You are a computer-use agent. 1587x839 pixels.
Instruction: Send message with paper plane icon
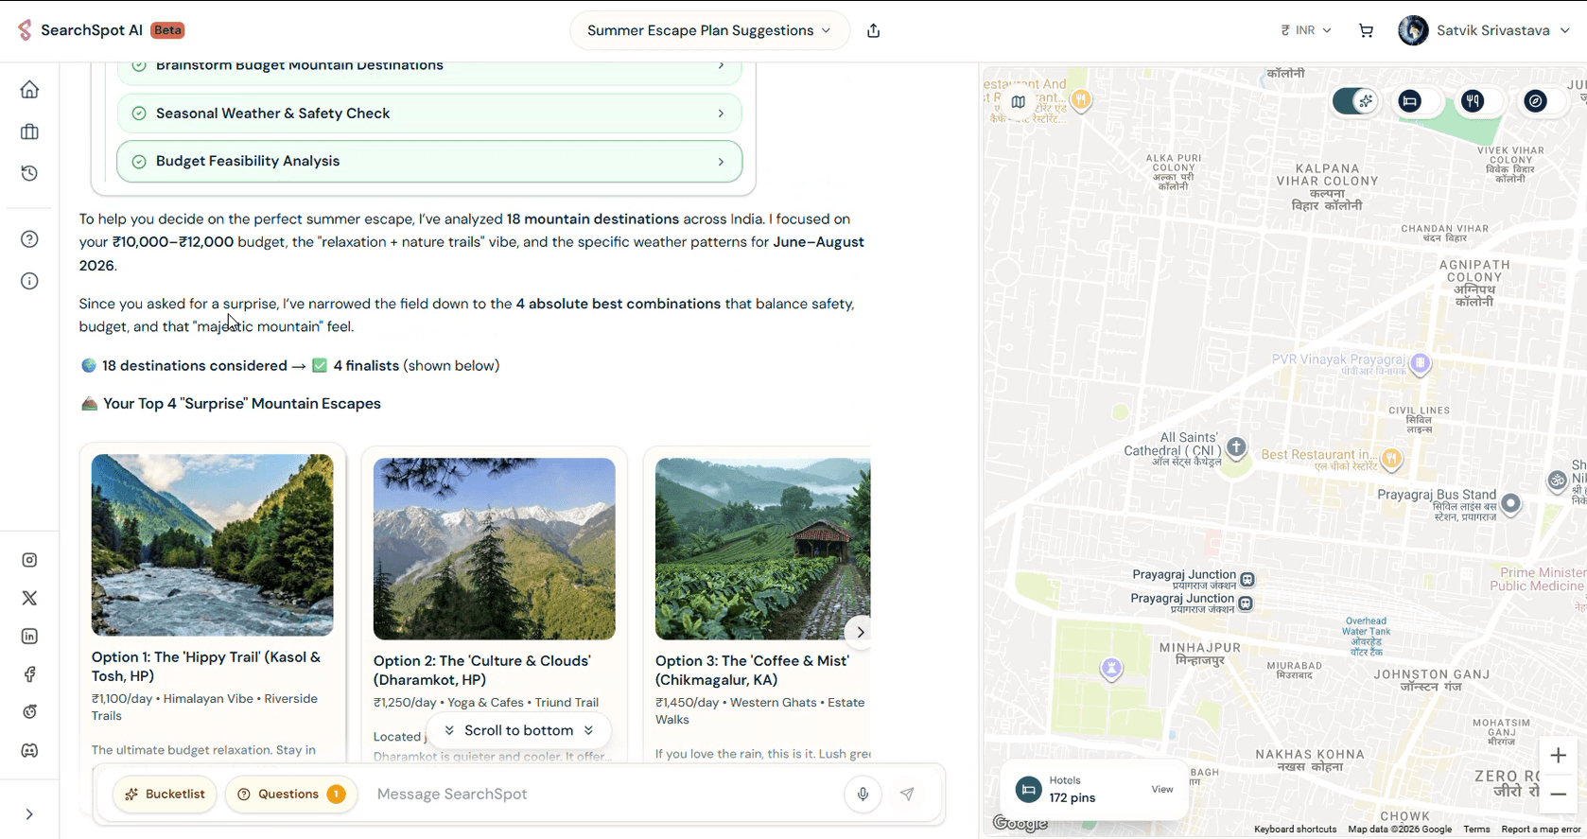pos(907,794)
